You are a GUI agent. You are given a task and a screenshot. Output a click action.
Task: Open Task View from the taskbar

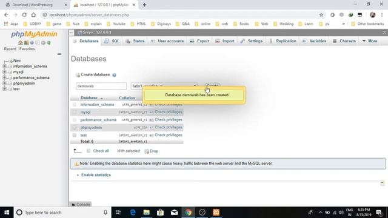coord(118,213)
